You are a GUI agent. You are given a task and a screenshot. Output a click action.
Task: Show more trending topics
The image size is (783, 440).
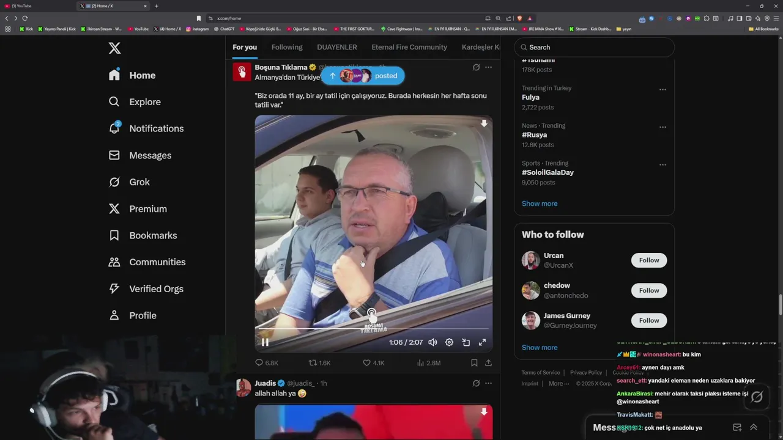(x=540, y=204)
